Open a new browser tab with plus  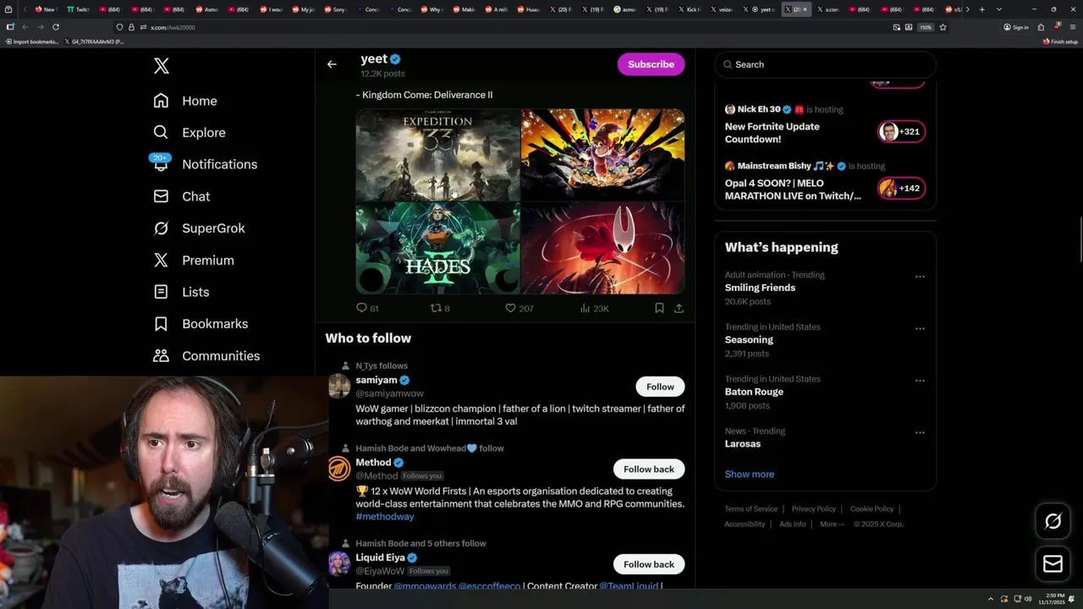click(981, 9)
